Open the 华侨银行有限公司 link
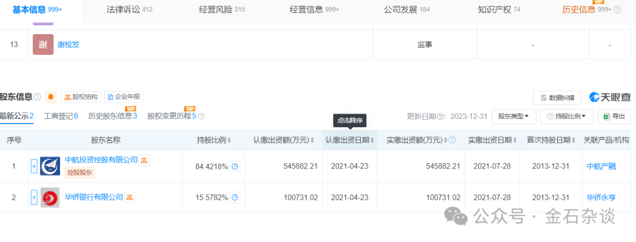Image resolution: width=636 pixels, height=242 pixels. click(94, 197)
